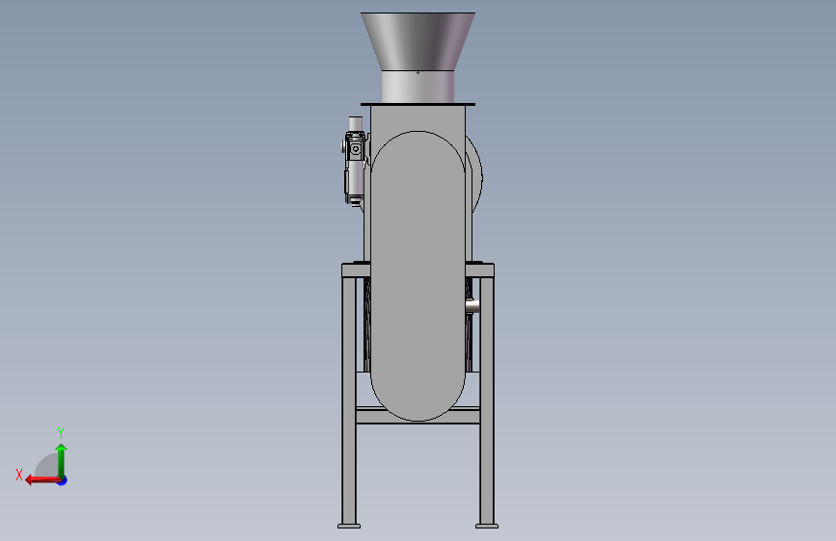Select the conical feed hopper at top
The height and width of the screenshot is (541, 836).
tap(418, 41)
